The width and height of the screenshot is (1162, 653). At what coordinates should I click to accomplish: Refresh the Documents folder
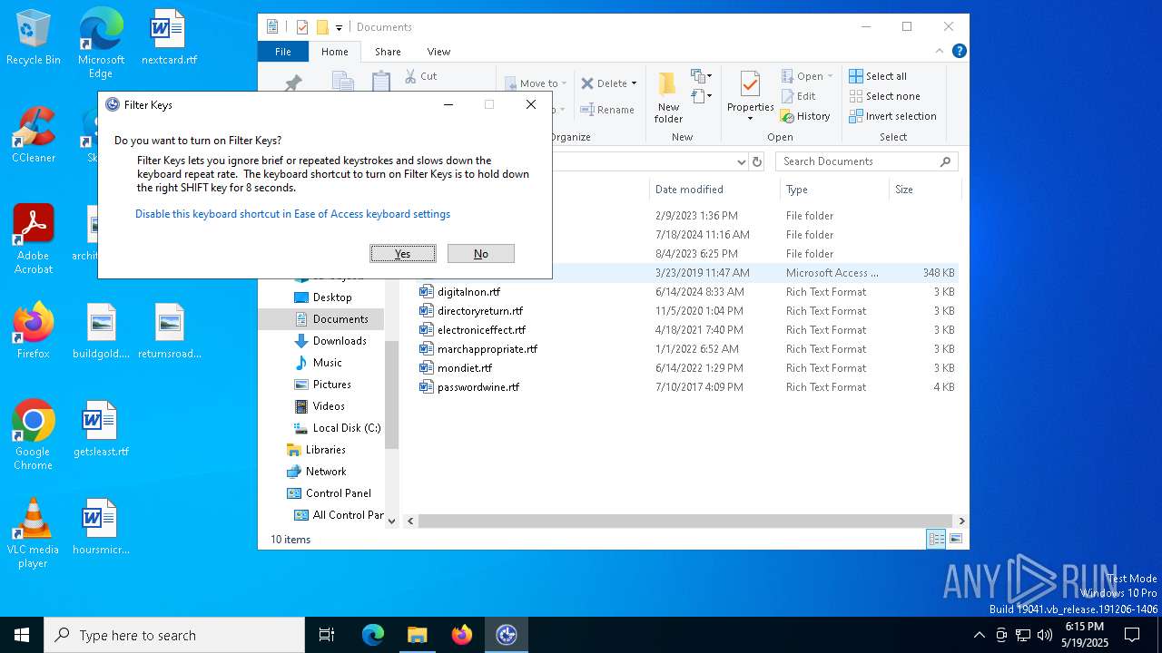click(x=758, y=161)
